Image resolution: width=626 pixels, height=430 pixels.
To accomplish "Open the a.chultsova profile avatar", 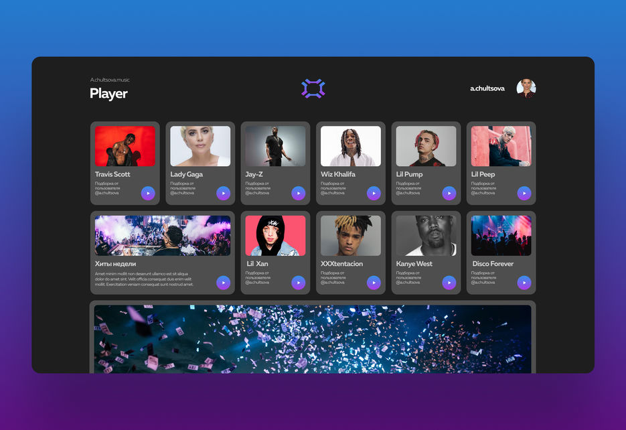I will [526, 88].
